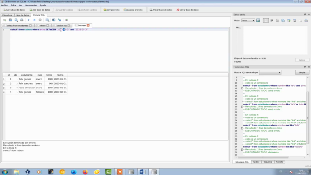Collapse the history block at line 27

242,128
